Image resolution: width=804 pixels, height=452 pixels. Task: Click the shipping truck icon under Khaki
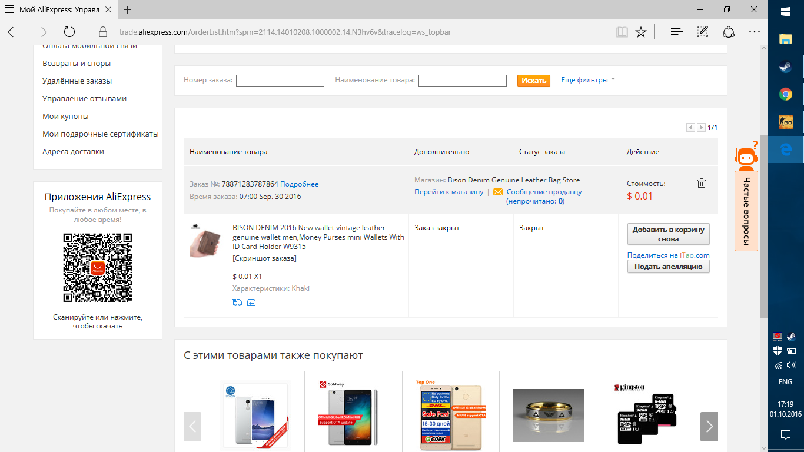[237, 303]
